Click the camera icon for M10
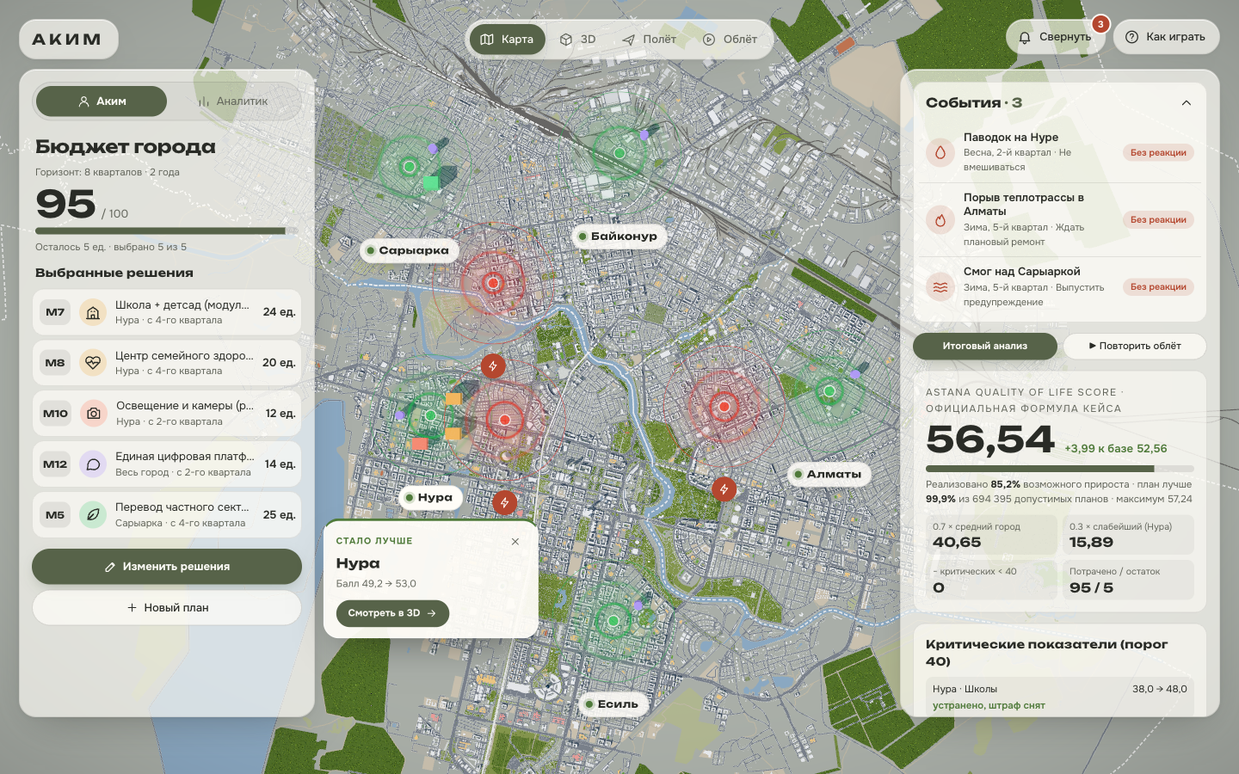Viewport: 1239px width, 774px height. 93,414
